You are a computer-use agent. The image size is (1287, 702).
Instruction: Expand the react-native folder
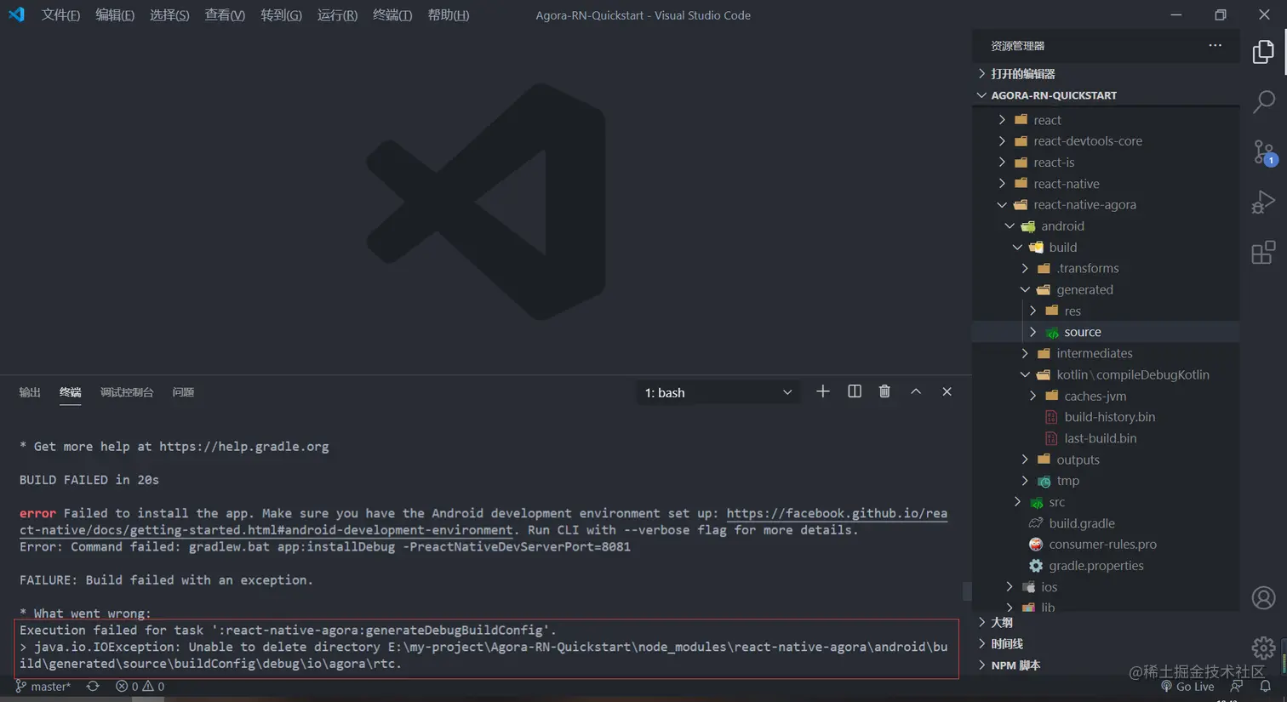(1106, 184)
